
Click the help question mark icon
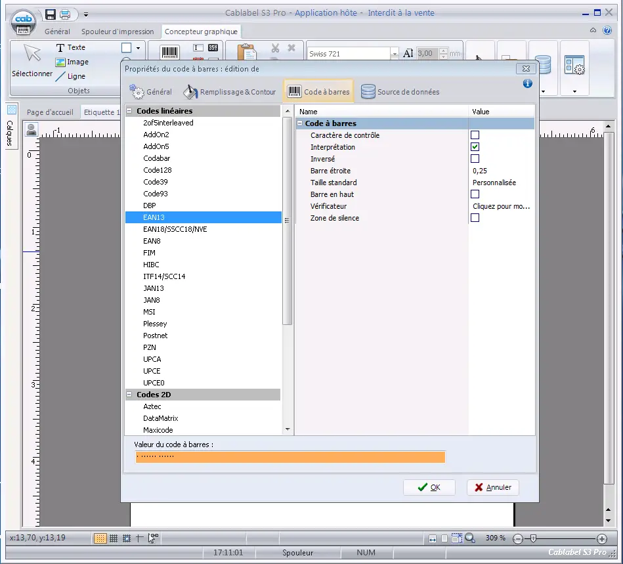[x=607, y=31]
